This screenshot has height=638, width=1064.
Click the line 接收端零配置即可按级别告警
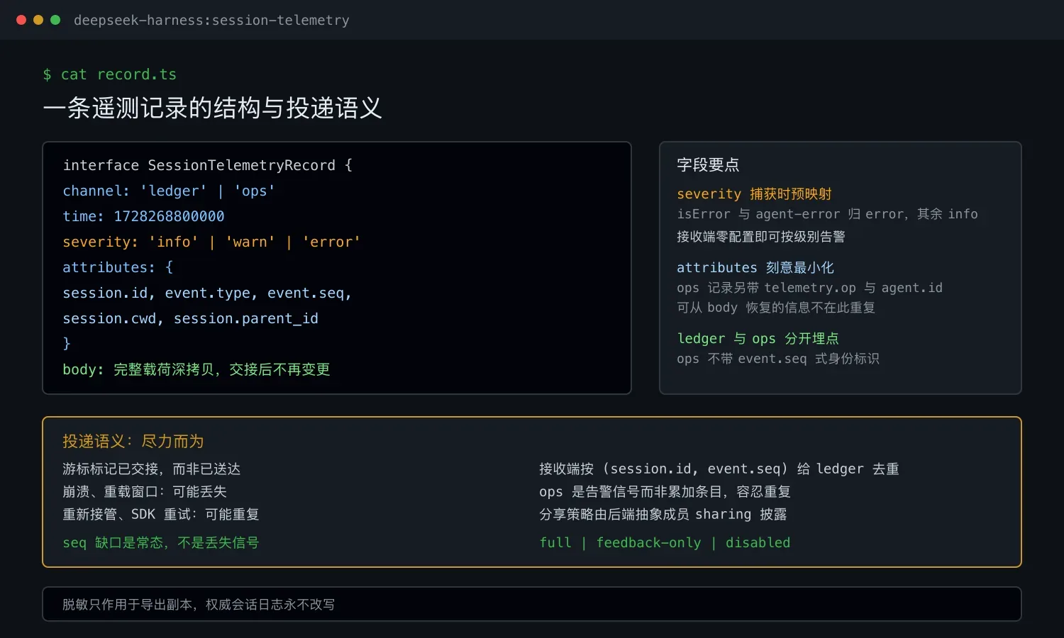[761, 237]
